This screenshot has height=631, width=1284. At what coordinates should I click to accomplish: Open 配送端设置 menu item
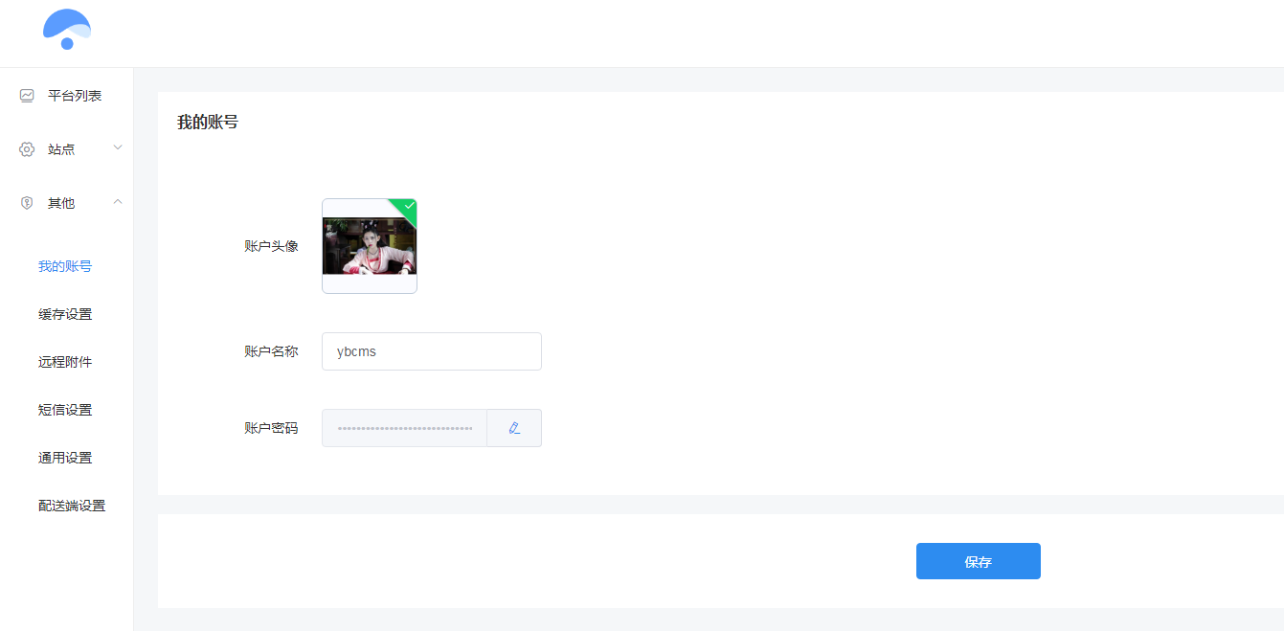click(x=72, y=506)
